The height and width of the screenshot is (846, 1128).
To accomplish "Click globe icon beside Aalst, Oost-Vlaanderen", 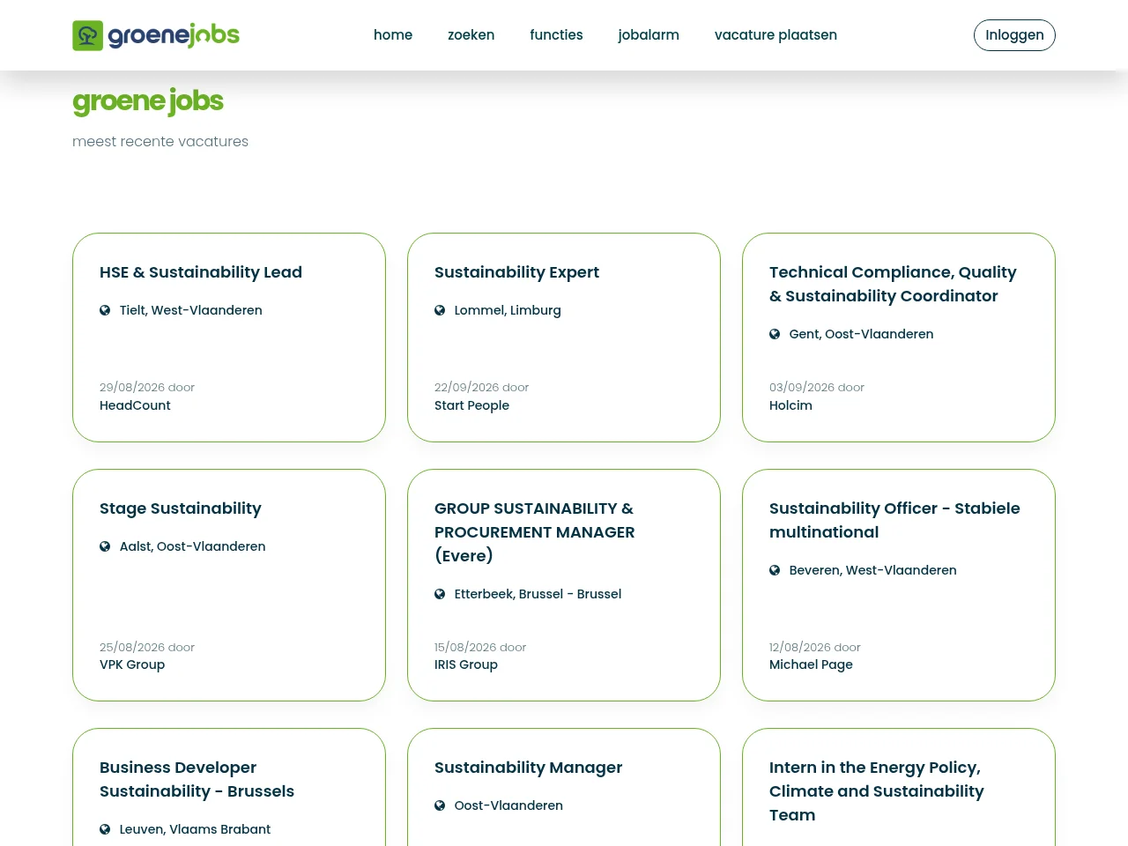I will pos(105,546).
